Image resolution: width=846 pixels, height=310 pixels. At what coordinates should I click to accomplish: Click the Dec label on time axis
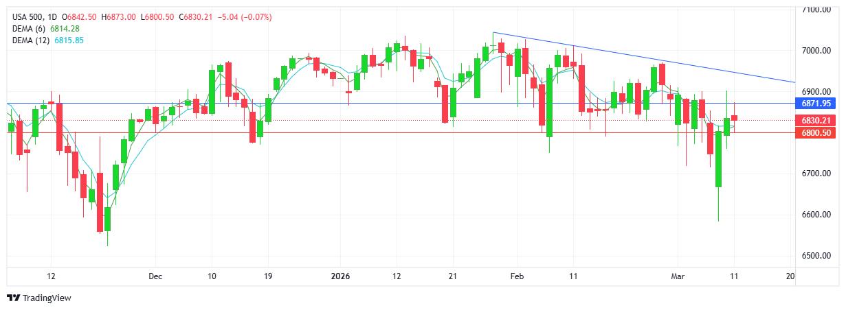(155, 276)
